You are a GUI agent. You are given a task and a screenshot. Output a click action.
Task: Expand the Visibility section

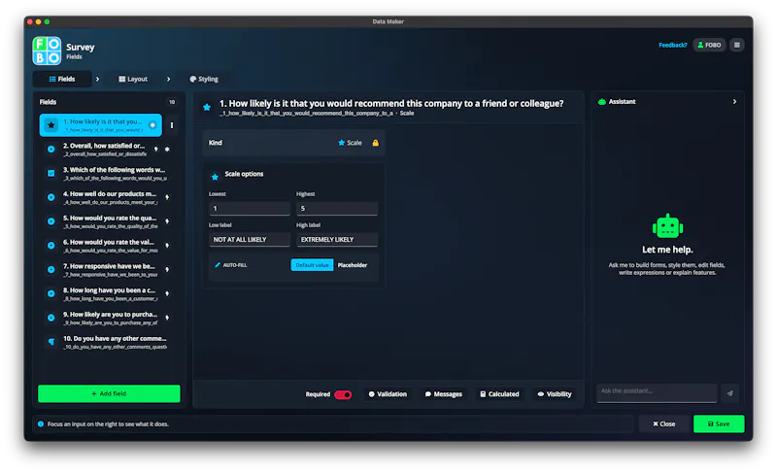click(555, 394)
